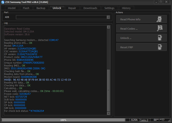
Task: Click the Selected model: SM-J120A line
Action: [19, 32]
